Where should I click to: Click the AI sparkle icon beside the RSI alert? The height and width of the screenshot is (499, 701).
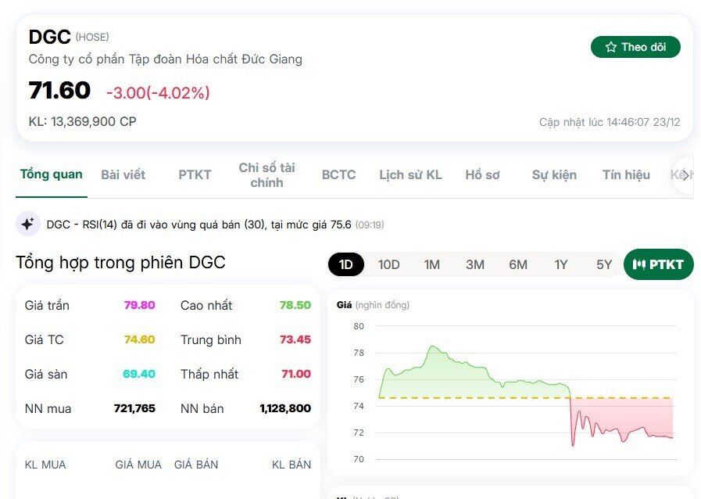(x=28, y=224)
